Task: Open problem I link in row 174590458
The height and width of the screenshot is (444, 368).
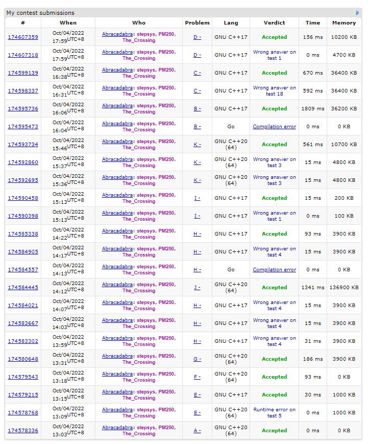Action: click(x=197, y=198)
